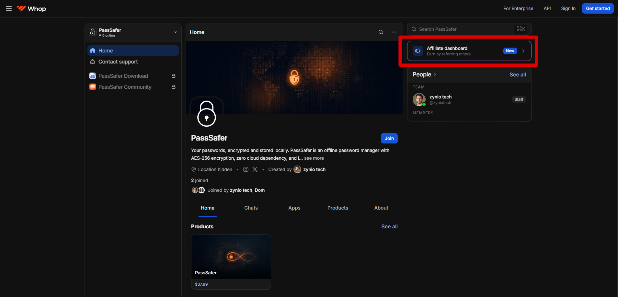Click the search magnifier in Home header
Image resolution: width=618 pixels, height=297 pixels.
tap(381, 32)
